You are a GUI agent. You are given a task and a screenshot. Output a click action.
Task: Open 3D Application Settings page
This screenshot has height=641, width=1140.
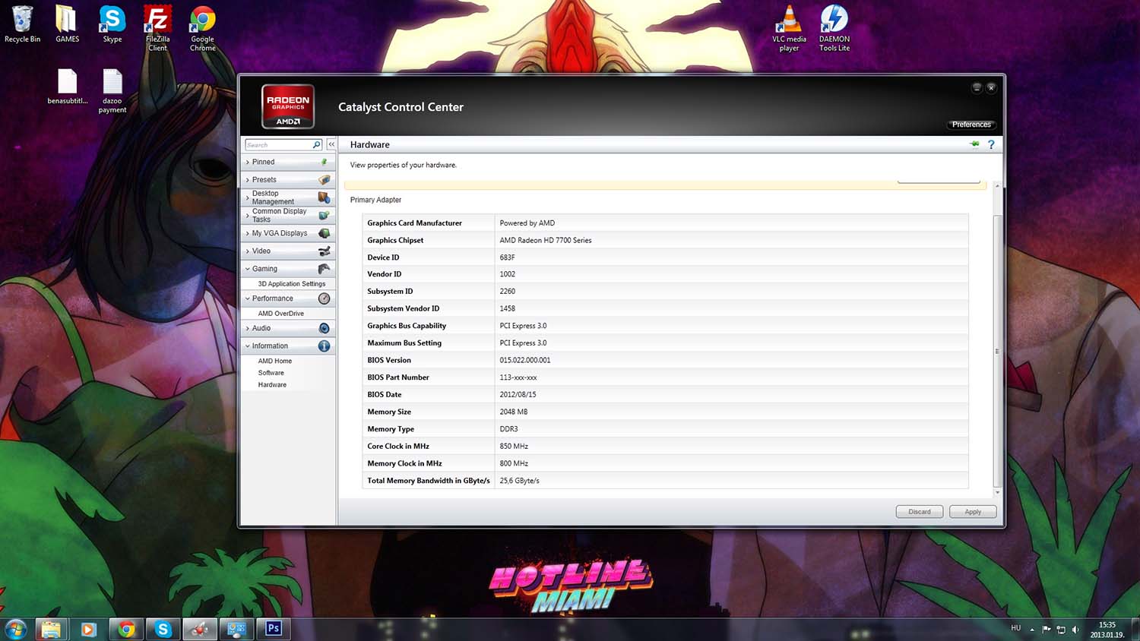coord(292,284)
